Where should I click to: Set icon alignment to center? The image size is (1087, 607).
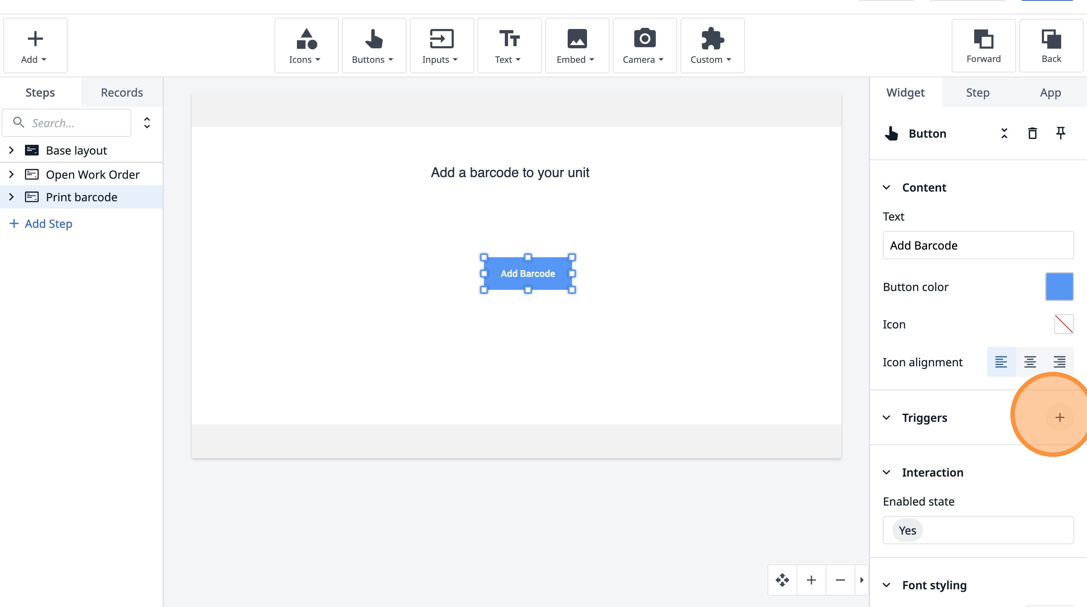1030,362
